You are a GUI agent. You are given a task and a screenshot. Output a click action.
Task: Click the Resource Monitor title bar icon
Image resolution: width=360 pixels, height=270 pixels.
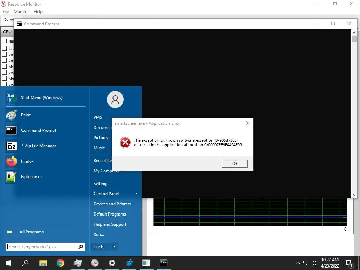point(4,4)
